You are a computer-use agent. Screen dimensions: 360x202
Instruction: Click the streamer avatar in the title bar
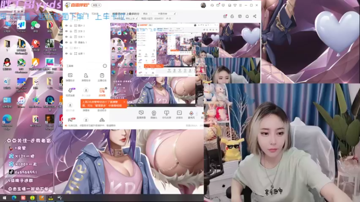point(203,5)
